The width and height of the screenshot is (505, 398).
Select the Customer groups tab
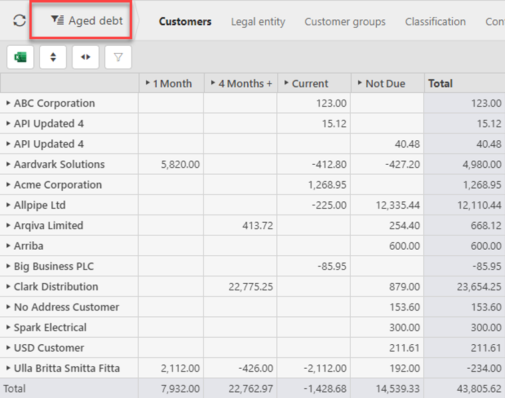click(345, 22)
